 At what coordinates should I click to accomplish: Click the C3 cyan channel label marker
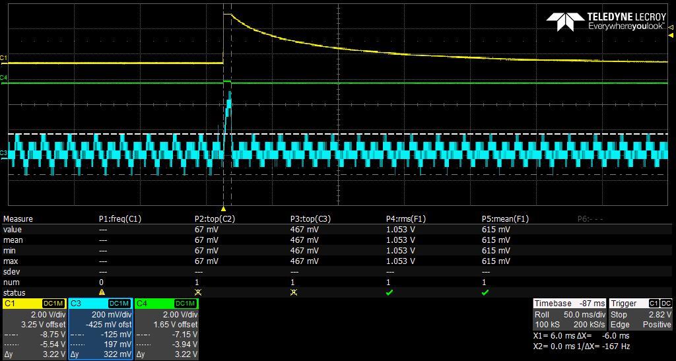tap(4, 152)
